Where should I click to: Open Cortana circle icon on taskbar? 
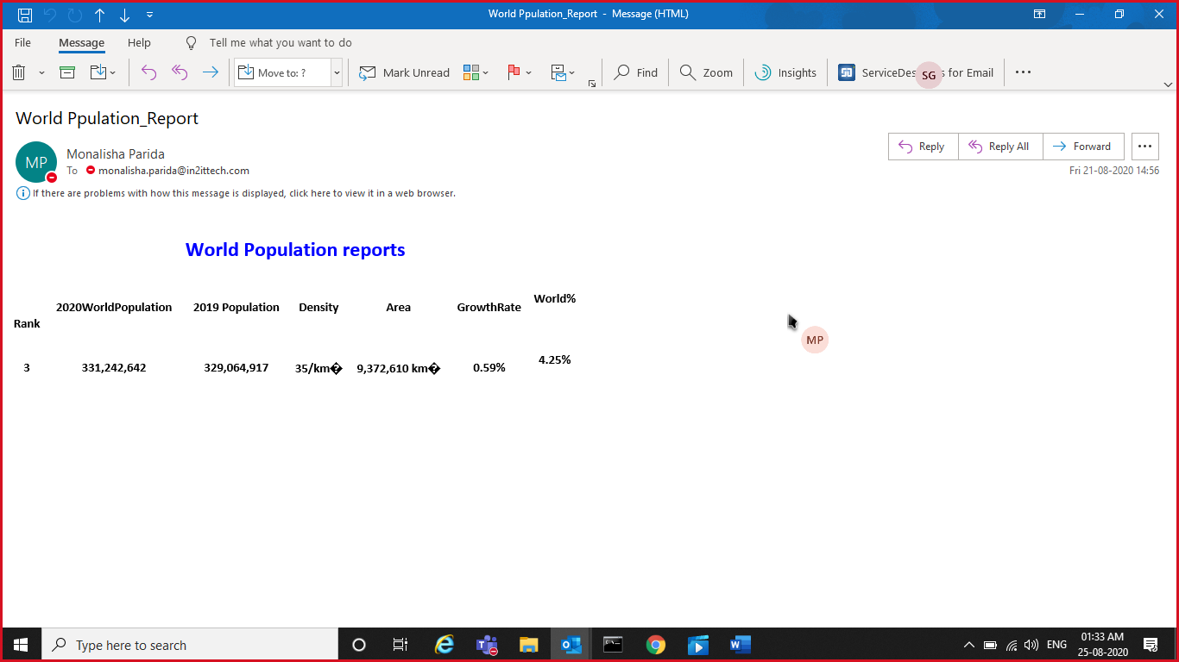coord(359,645)
